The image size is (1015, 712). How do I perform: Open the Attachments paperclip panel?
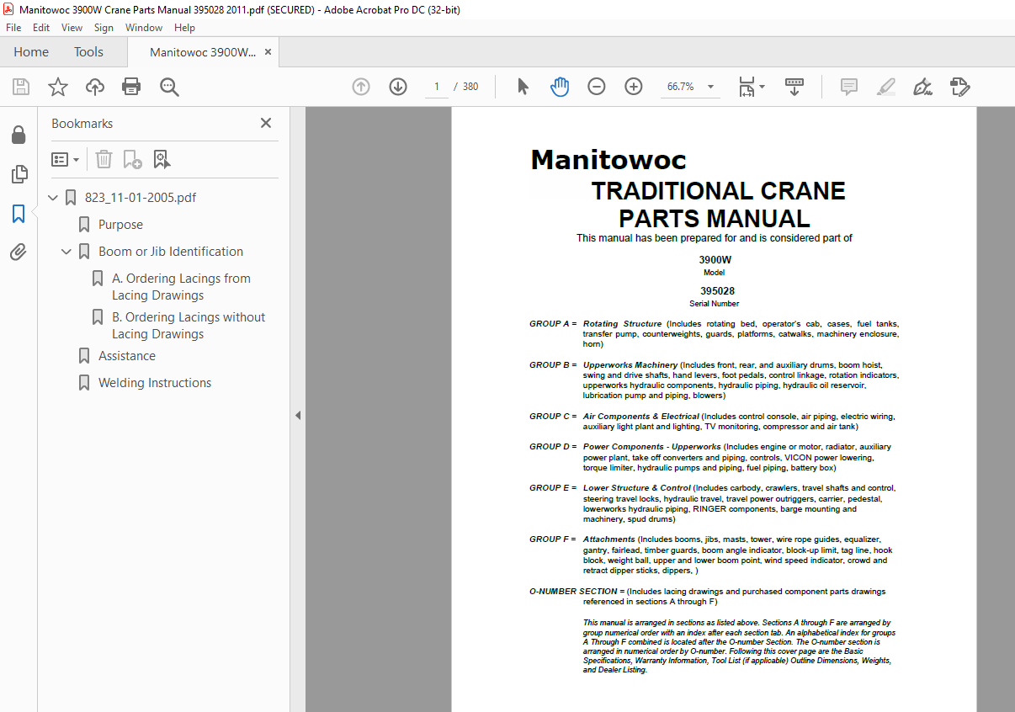coord(19,252)
